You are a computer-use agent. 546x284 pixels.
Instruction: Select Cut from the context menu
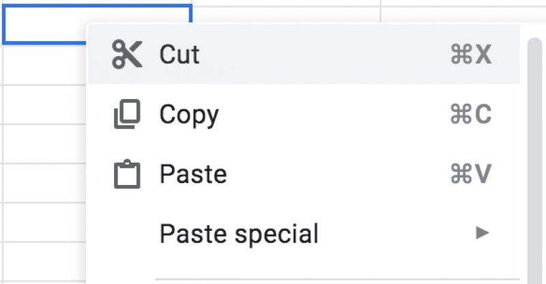point(179,55)
